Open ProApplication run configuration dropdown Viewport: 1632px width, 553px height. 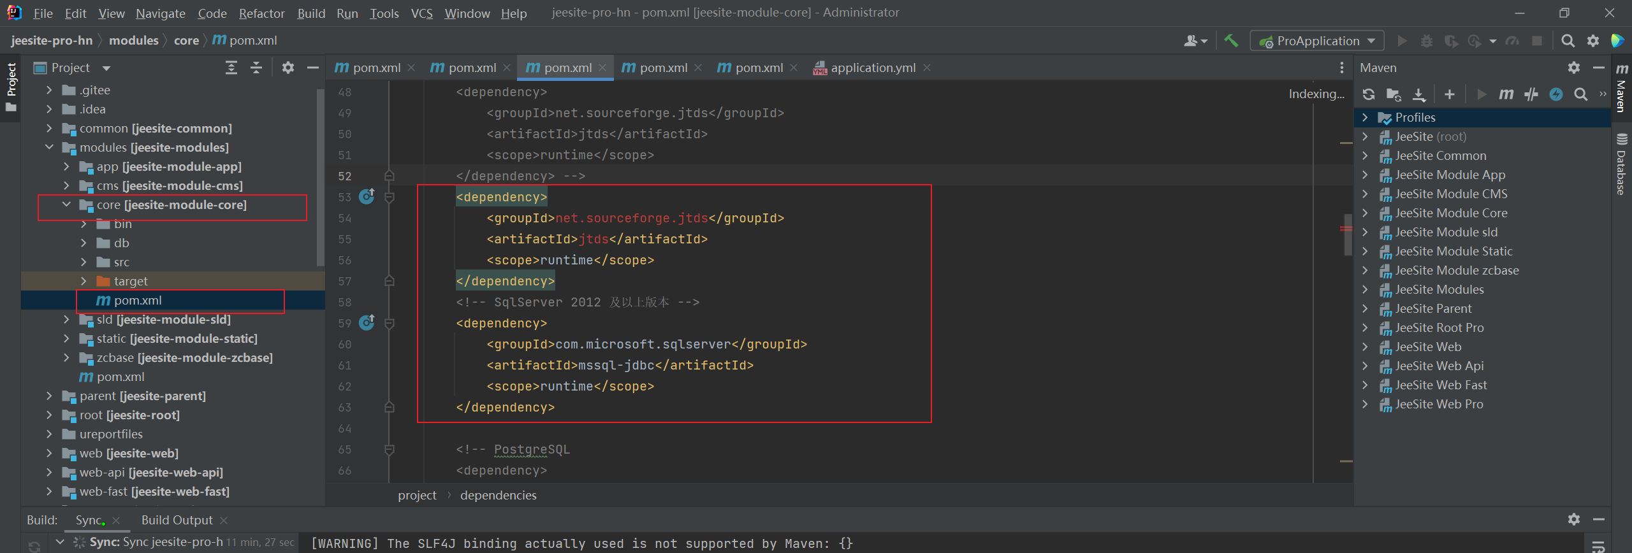[x=1318, y=41]
